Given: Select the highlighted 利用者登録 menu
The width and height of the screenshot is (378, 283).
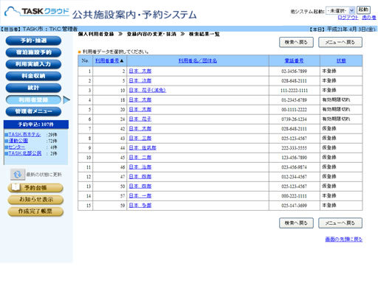Looking at the screenshot, I should pos(33,99).
